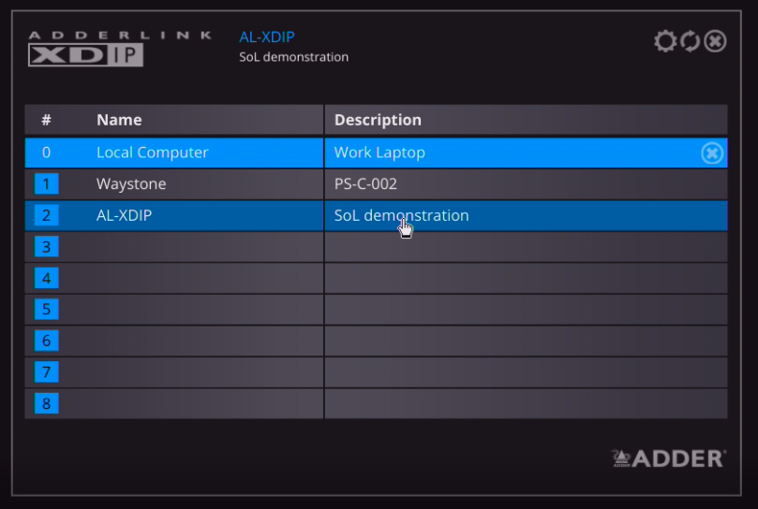758x509 pixels.
Task: Click empty channel slot 5 badge
Action: pos(46,309)
